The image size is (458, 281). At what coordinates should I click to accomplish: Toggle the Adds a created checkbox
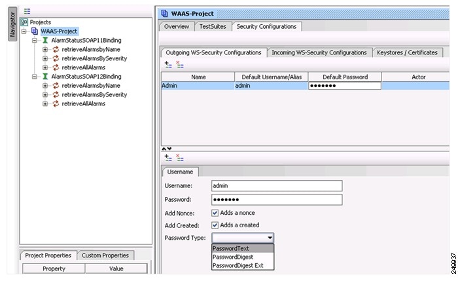(215, 225)
